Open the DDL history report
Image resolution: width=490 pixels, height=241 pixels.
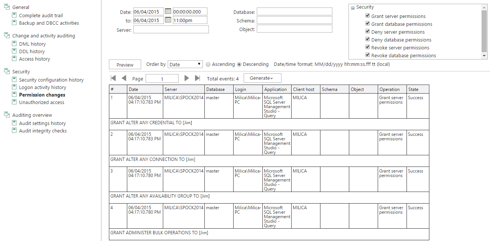coord(32,51)
